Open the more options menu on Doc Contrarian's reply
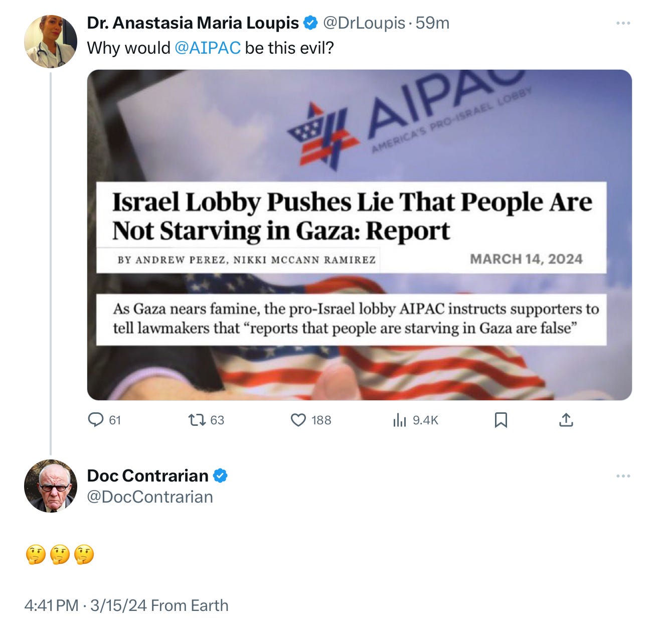661x629 pixels. [x=623, y=476]
